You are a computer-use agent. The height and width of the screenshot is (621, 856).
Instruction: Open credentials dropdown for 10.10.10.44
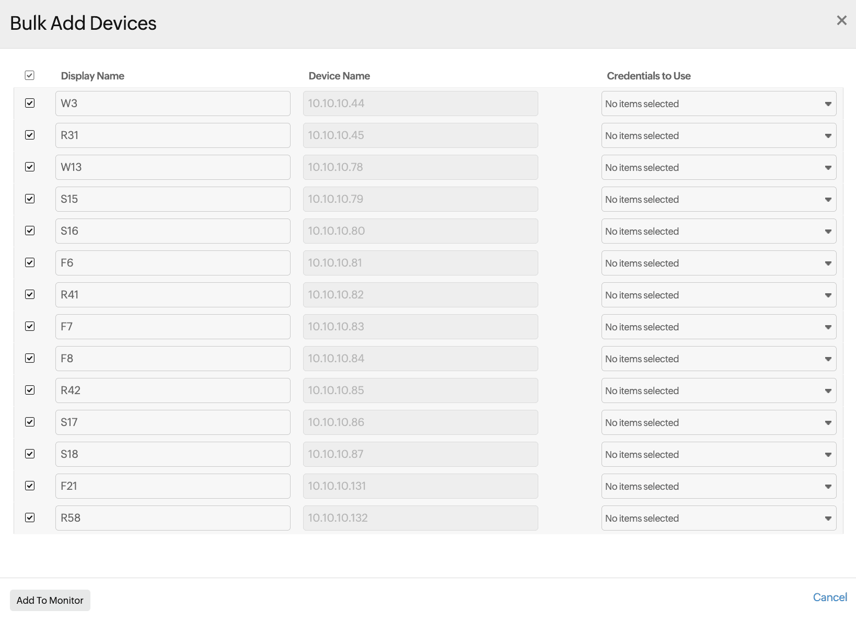(718, 104)
